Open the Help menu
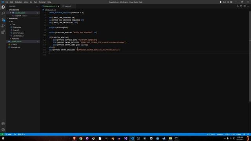The width and height of the screenshot is (251, 141). coord(49,2)
